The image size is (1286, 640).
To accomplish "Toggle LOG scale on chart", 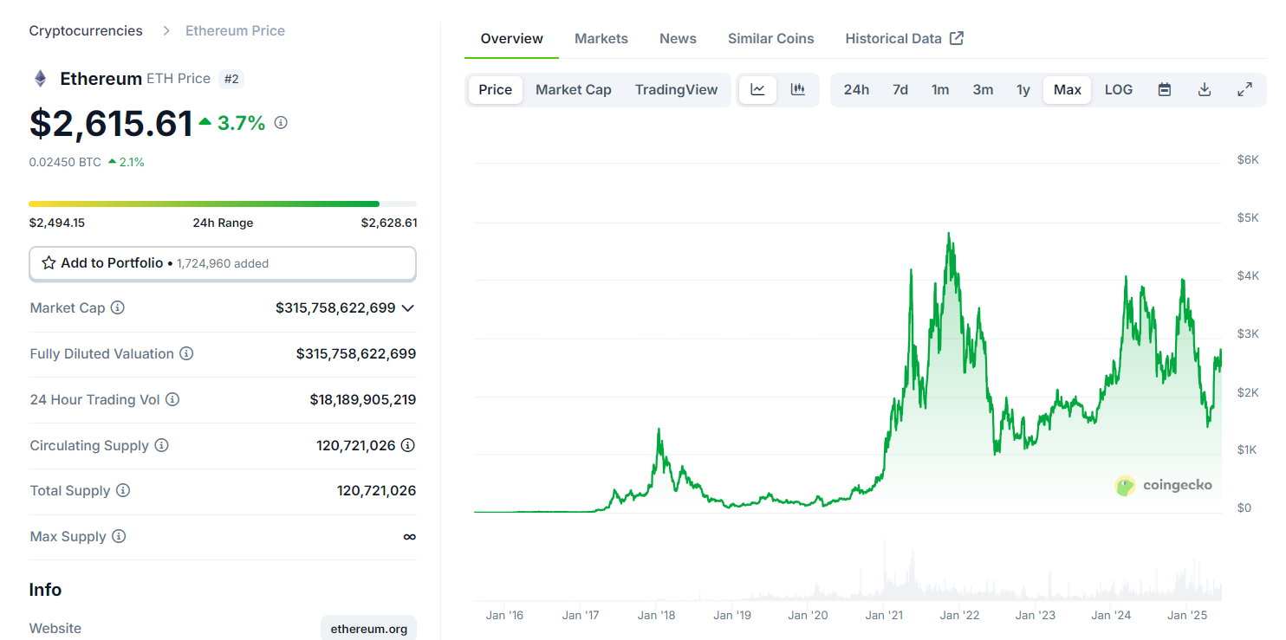I will point(1119,89).
